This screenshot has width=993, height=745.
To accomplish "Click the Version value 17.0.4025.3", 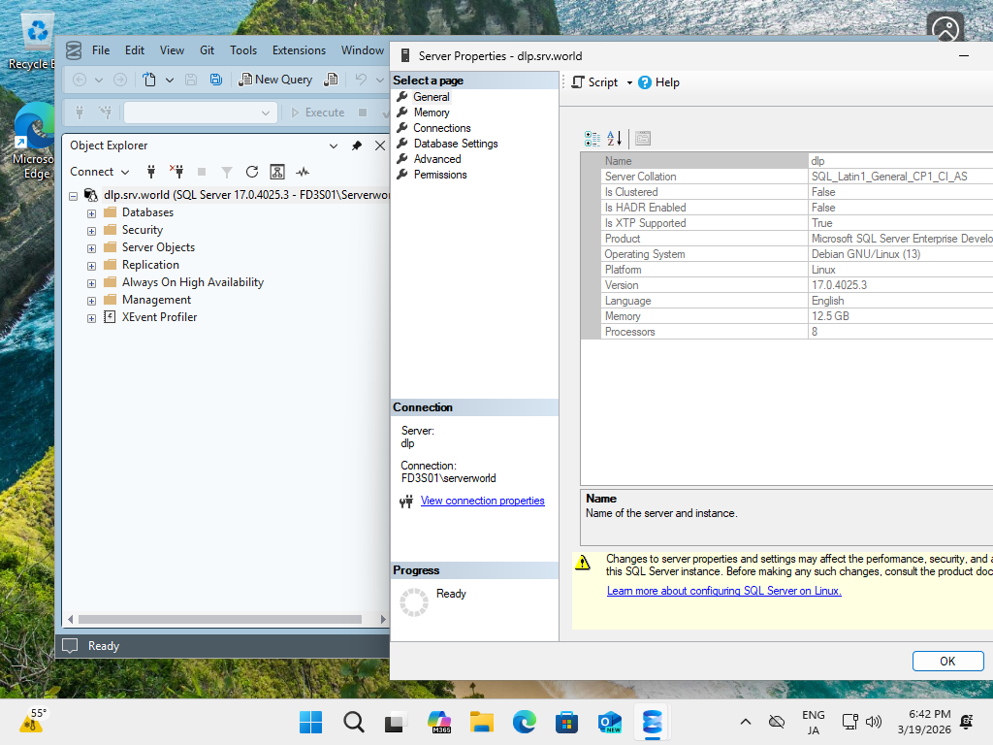I will tap(839, 285).
